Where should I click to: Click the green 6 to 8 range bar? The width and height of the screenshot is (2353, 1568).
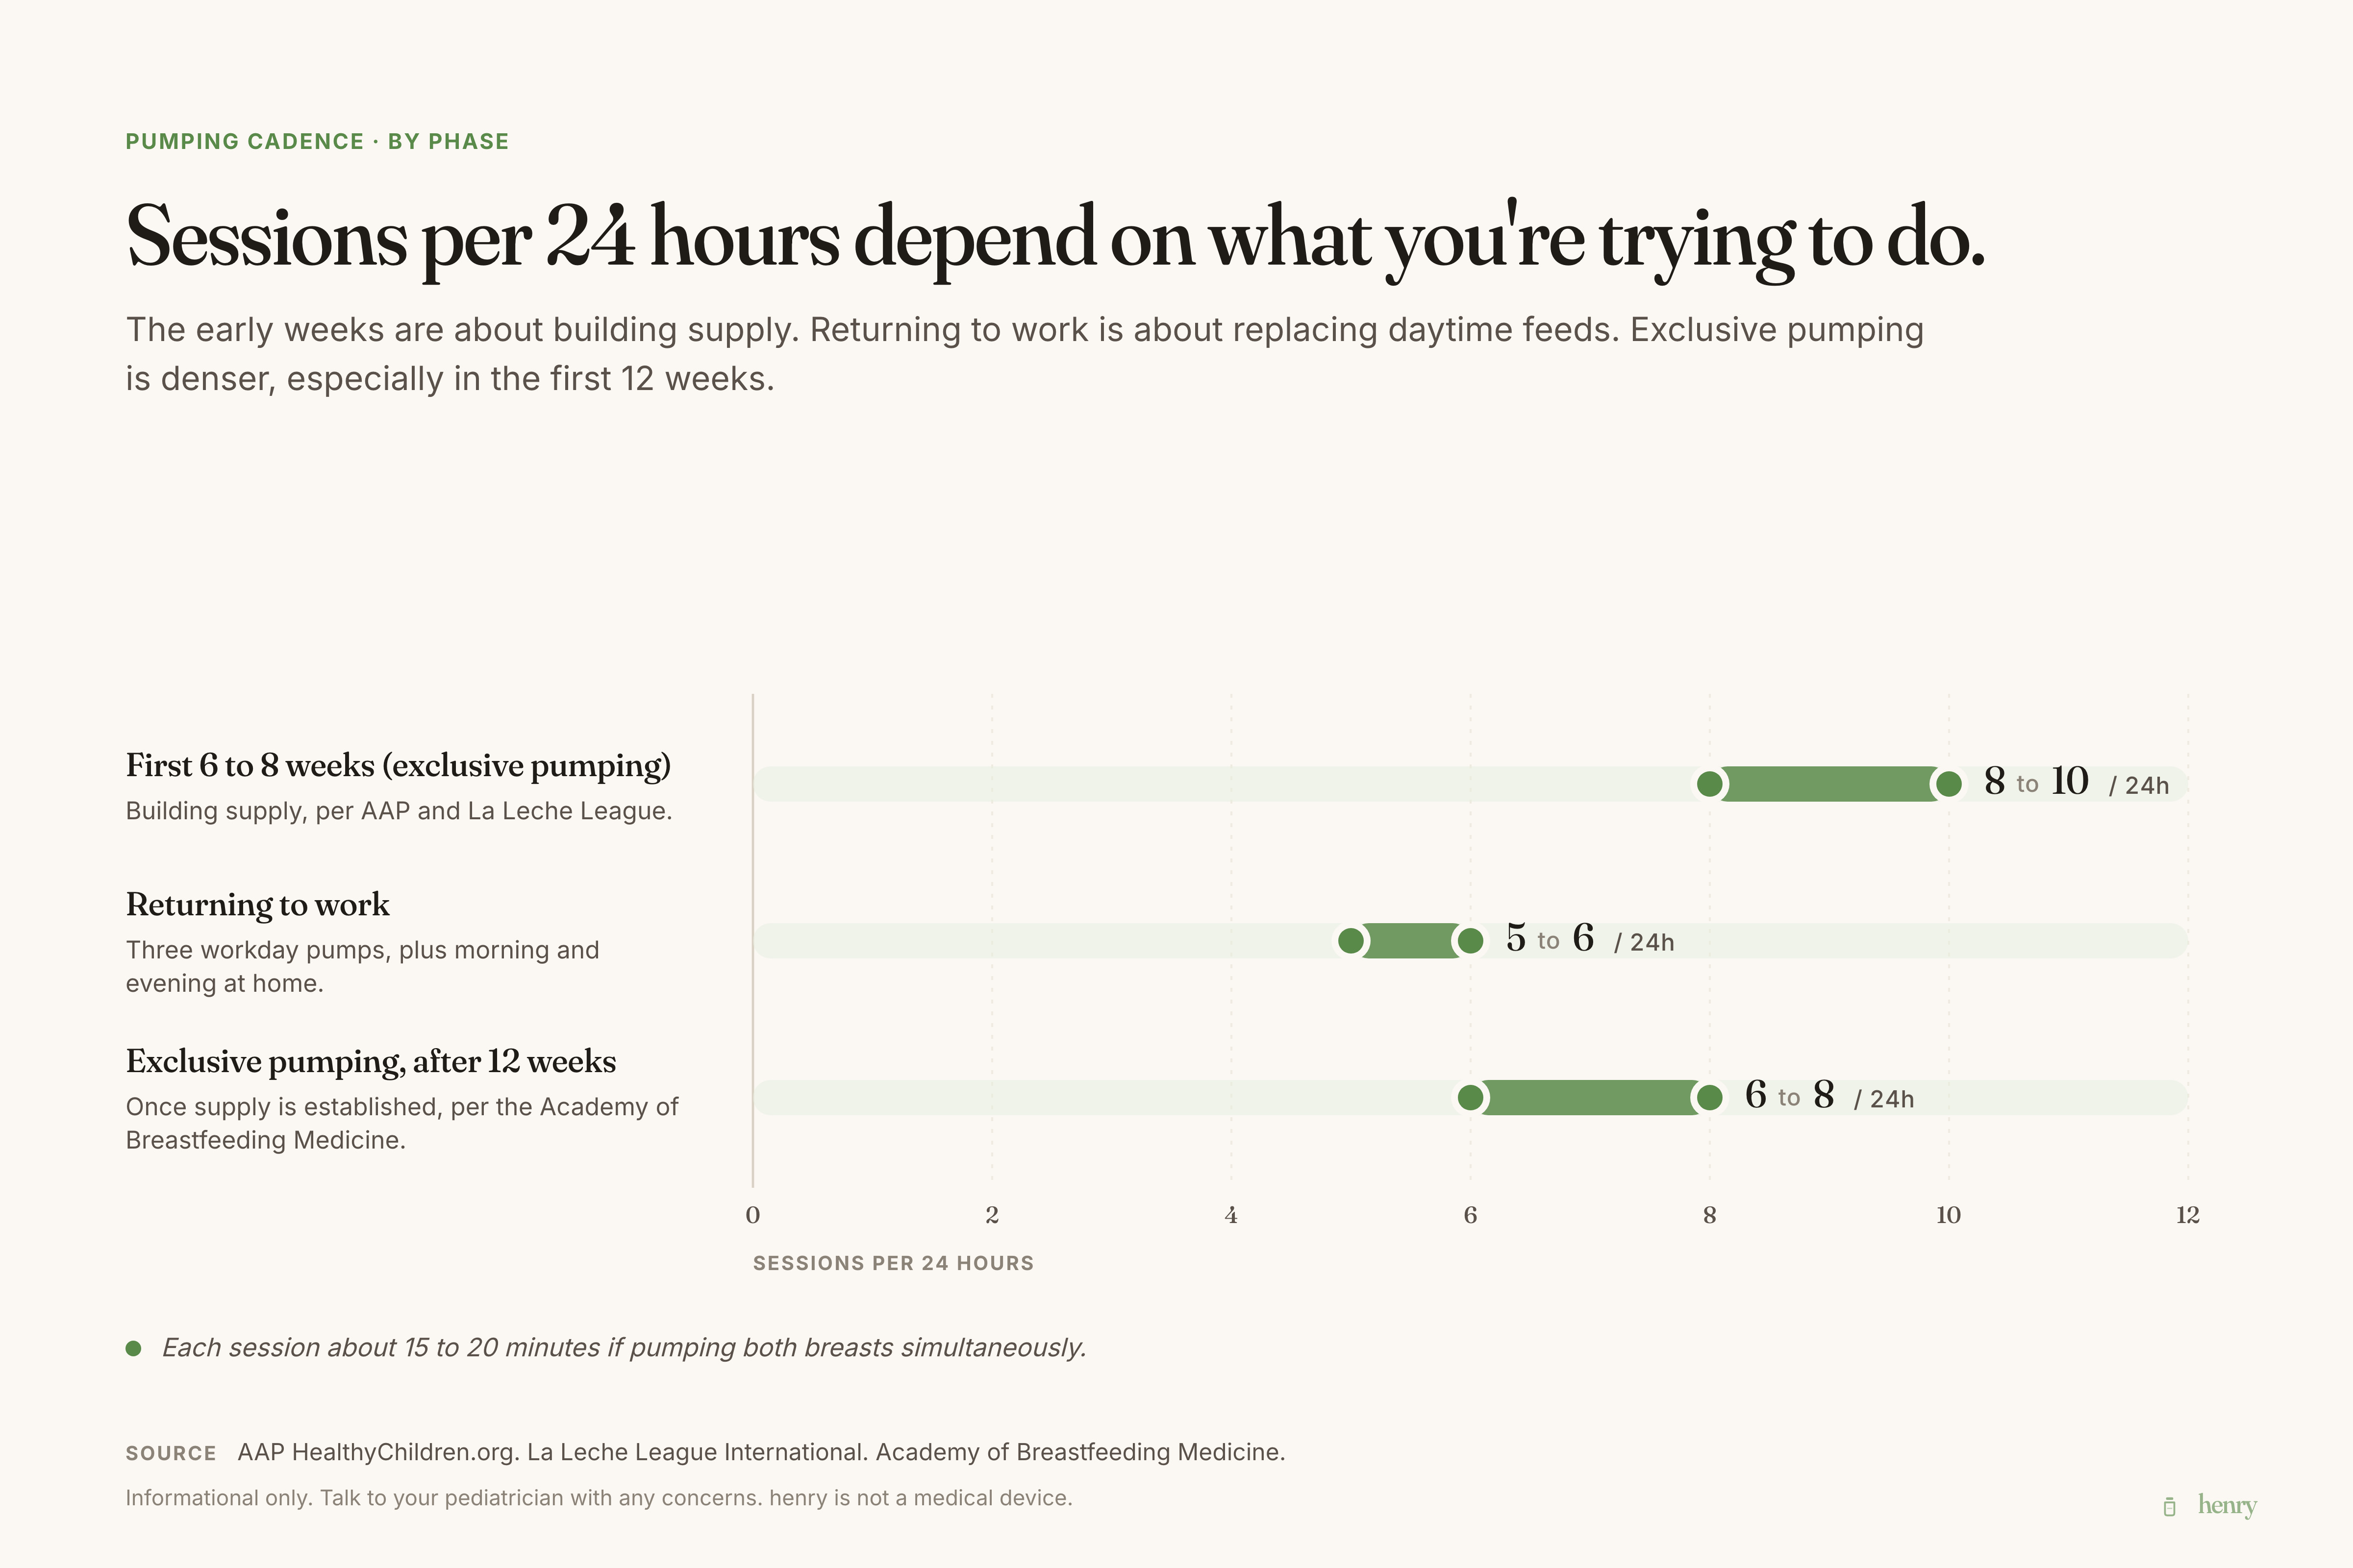1590,1098
